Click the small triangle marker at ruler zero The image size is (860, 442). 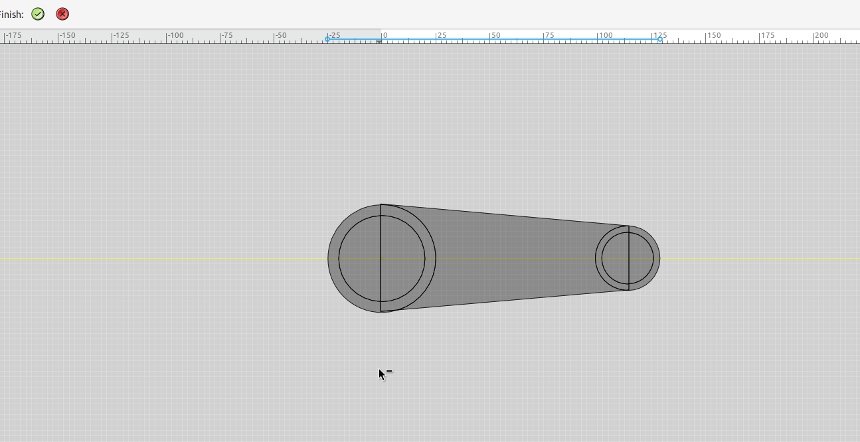[x=380, y=41]
